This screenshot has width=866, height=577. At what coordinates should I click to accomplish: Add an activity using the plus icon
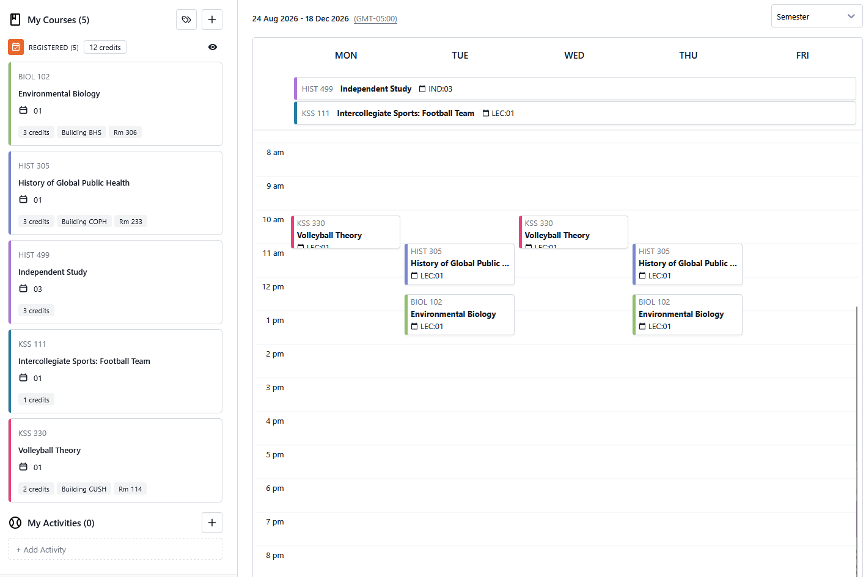(212, 523)
